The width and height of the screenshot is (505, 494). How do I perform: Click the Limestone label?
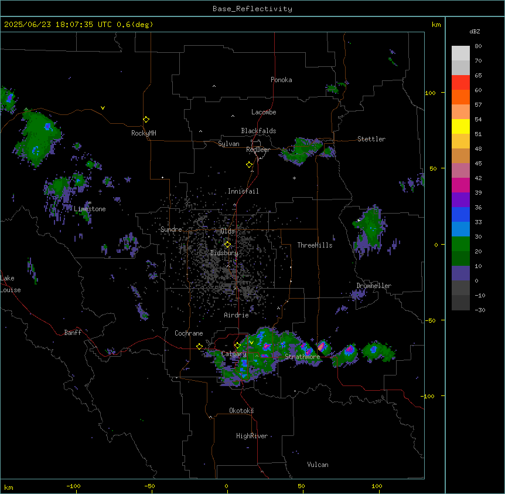[90, 209]
